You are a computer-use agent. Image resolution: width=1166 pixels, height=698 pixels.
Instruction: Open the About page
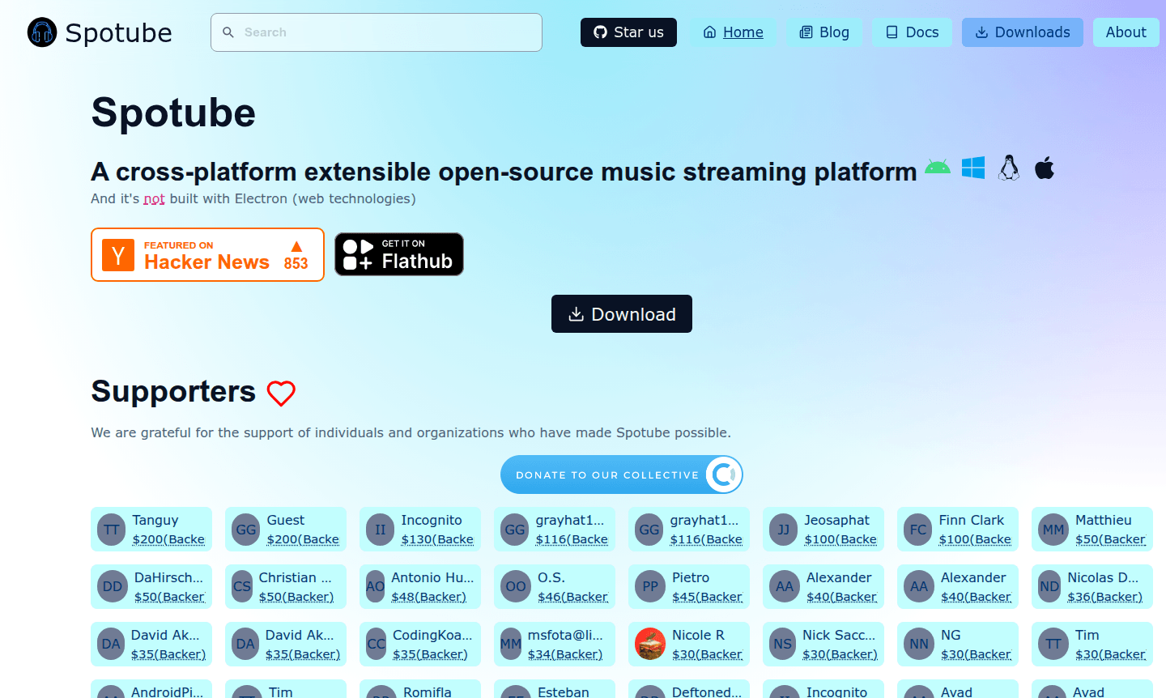(1126, 32)
